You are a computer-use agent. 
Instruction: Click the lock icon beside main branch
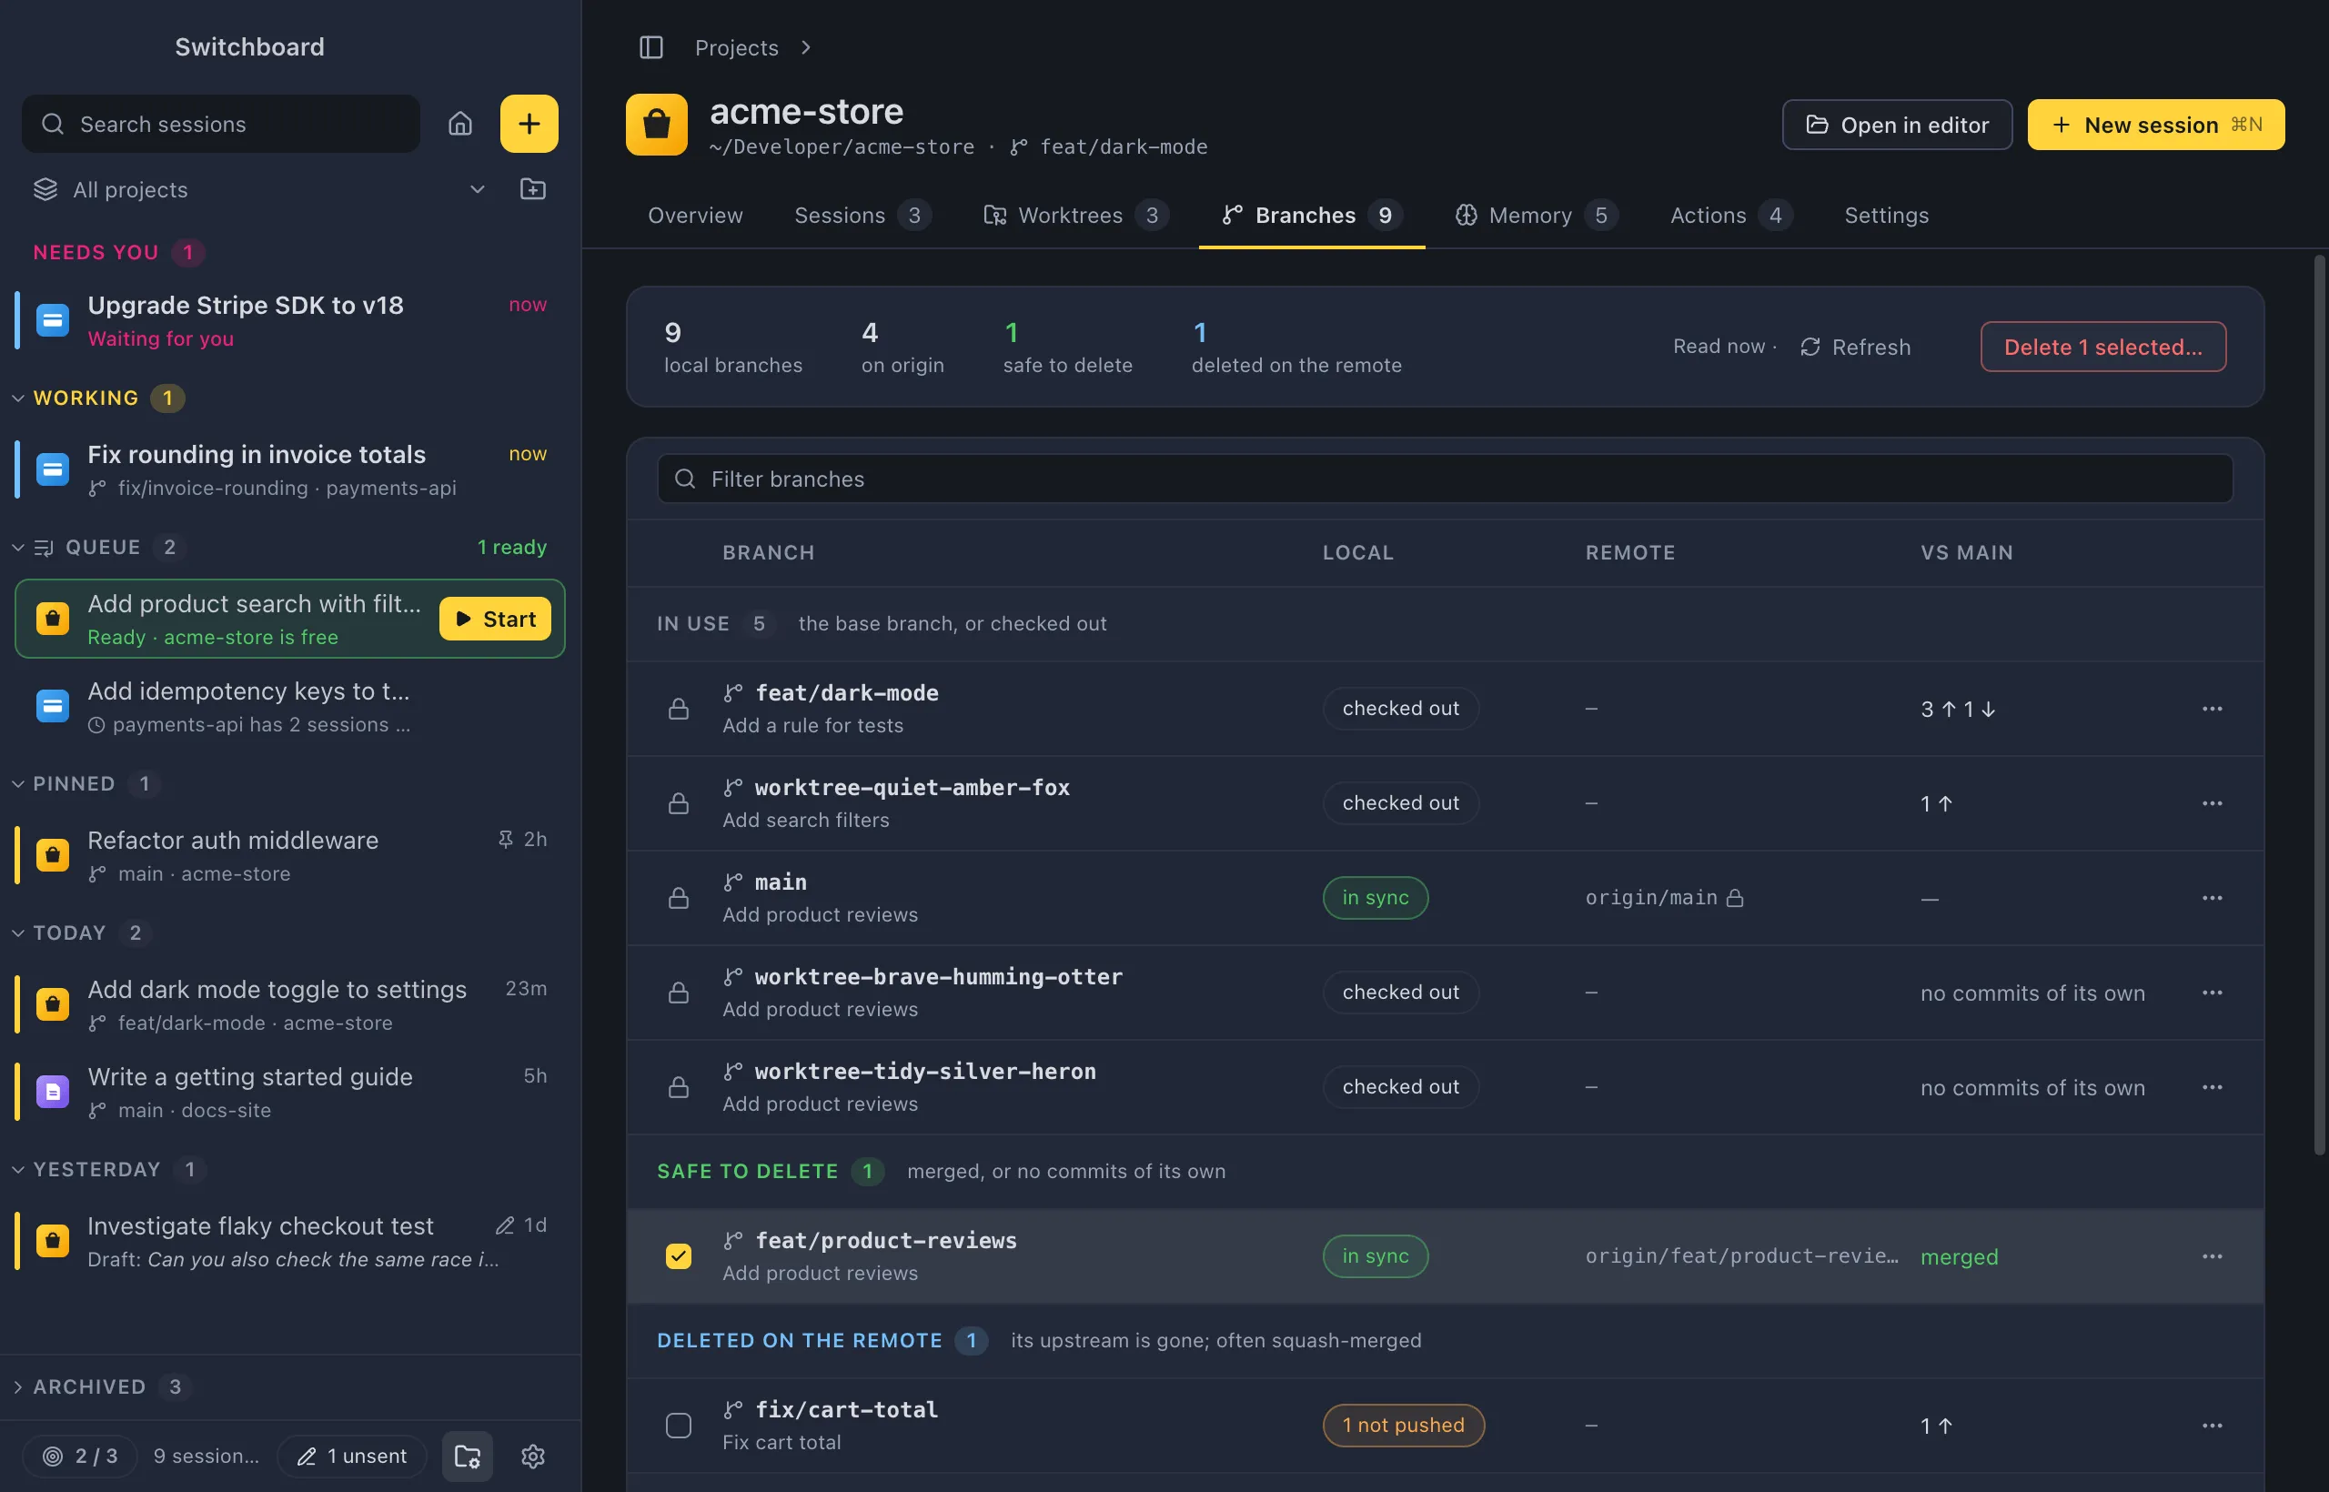click(x=679, y=898)
